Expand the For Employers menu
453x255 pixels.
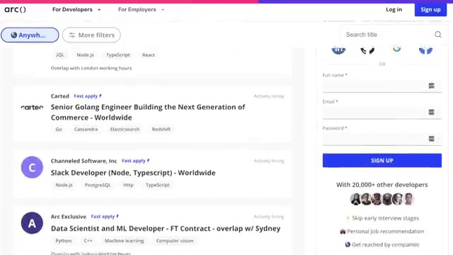[x=141, y=9]
